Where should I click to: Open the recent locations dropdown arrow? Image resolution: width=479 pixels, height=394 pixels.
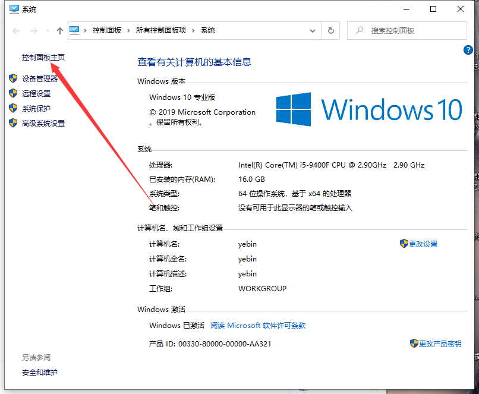click(x=47, y=31)
